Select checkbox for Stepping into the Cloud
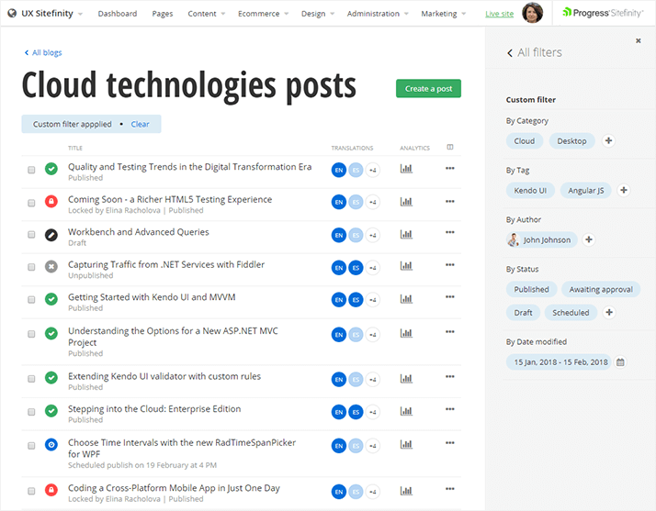Image resolution: width=656 pixels, height=511 pixels. 31,412
